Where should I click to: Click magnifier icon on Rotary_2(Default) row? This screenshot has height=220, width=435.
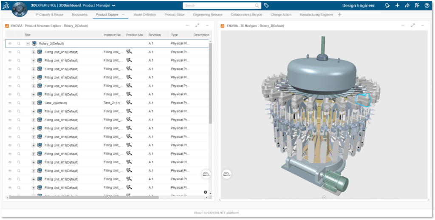[x=19, y=43]
